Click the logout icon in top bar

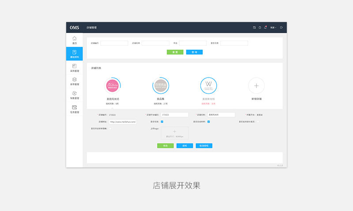point(282,27)
